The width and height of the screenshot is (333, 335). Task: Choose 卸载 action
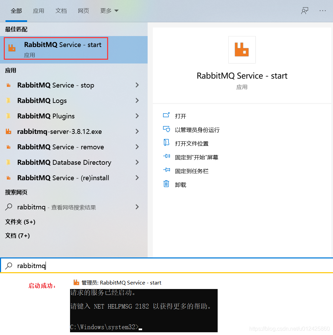coord(180,185)
